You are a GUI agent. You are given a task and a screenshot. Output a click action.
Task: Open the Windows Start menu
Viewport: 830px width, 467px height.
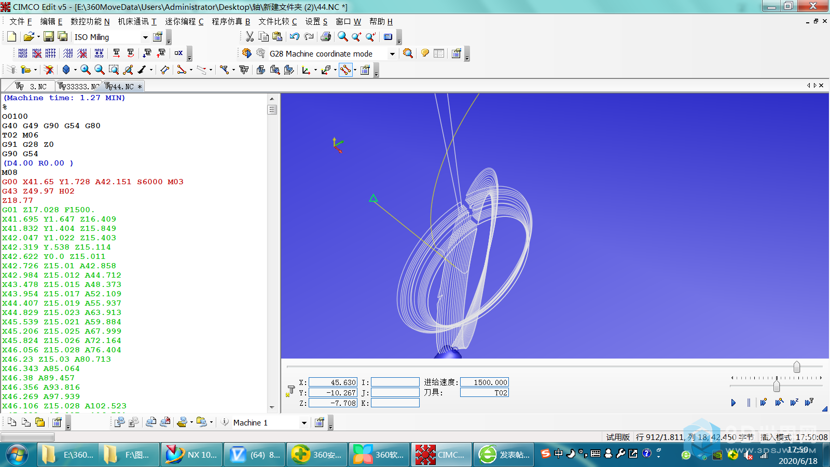pos(17,455)
